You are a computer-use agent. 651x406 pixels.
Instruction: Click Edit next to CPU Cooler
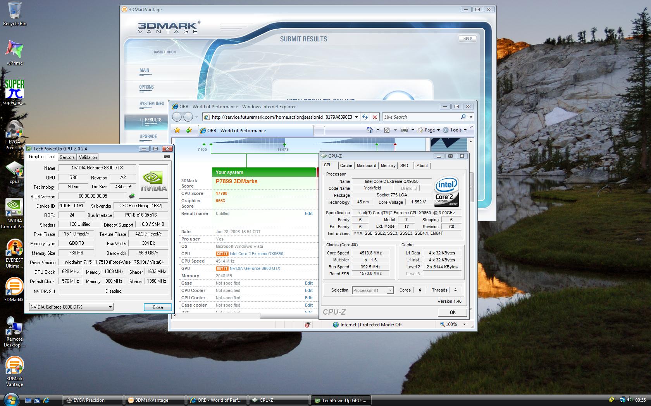[x=308, y=290]
